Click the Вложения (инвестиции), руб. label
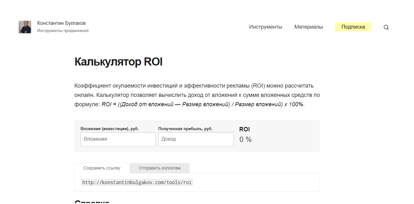Viewport: 414px width, 204px height. point(110,129)
